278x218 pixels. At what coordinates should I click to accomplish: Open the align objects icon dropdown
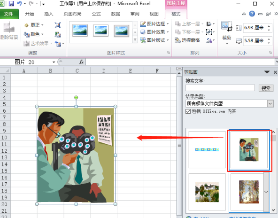click(210, 24)
